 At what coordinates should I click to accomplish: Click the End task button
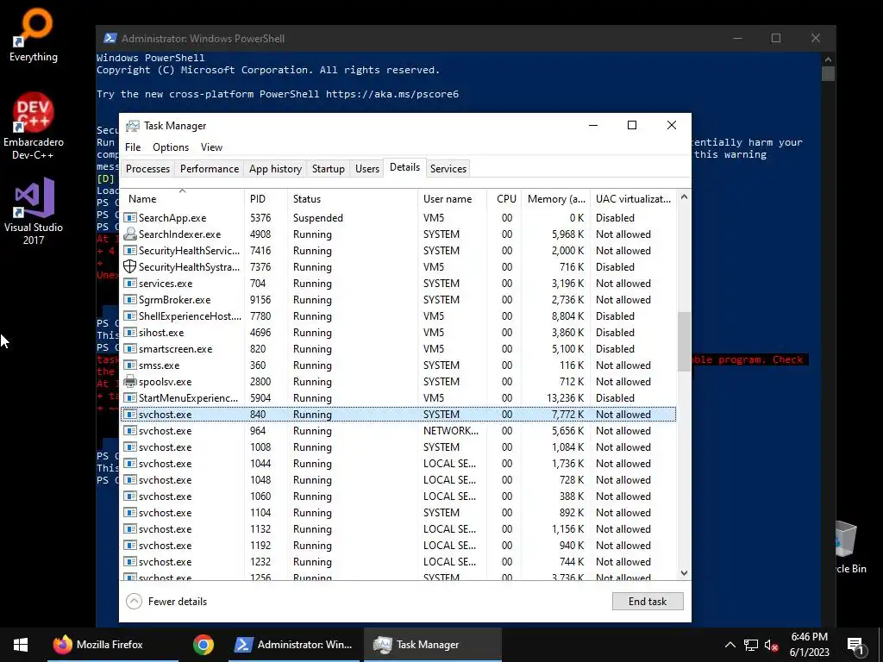coord(648,601)
